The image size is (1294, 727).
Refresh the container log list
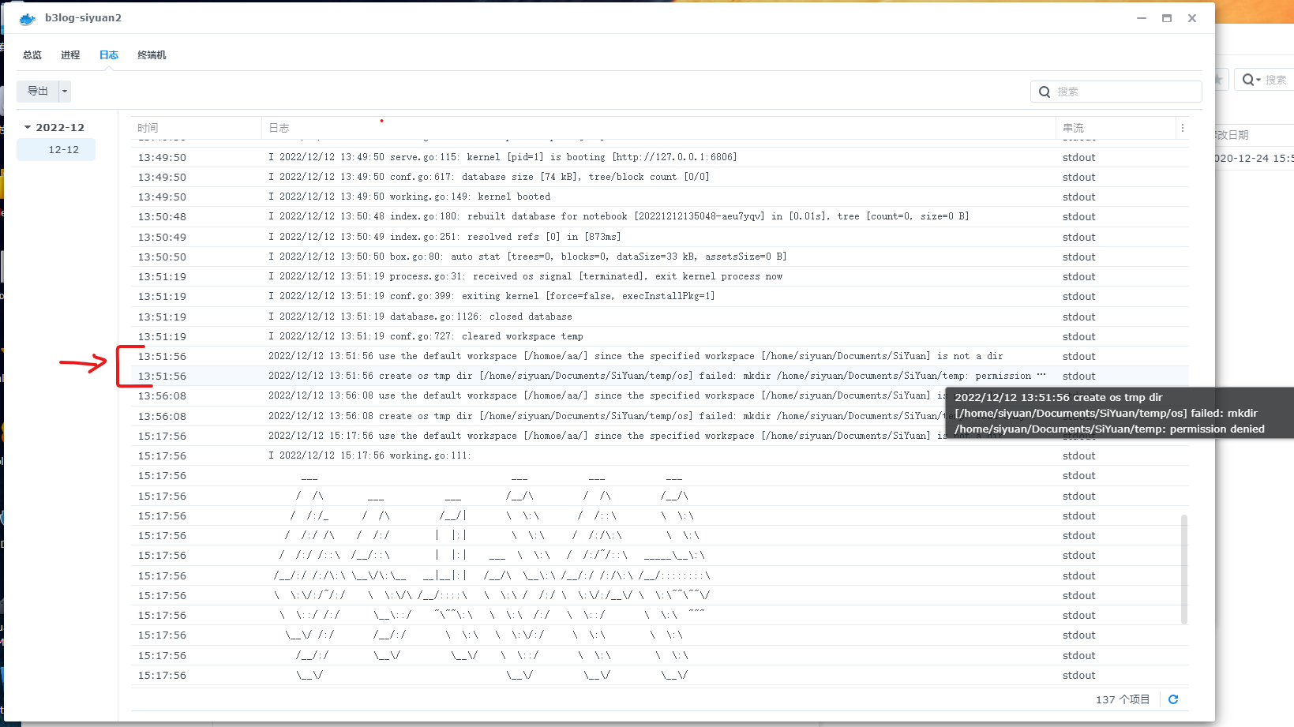[x=1173, y=699]
